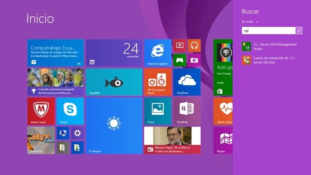
Task: Expand the 'En todo' search scope dropdown
Action: 250,21
